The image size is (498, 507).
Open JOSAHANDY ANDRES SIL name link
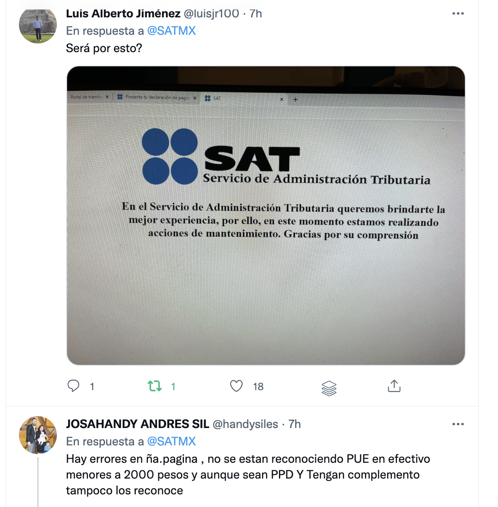pyautogui.click(x=137, y=424)
